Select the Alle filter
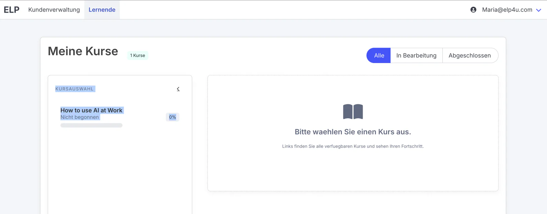Viewport: 547px width, 214px height. click(x=379, y=56)
